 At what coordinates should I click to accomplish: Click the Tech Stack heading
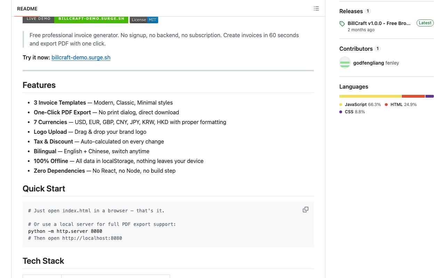click(x=43, y=261)
